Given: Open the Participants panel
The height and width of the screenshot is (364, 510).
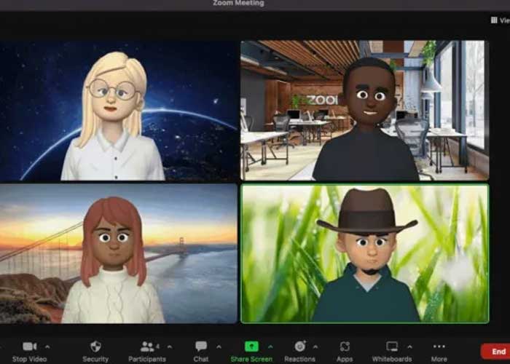Looking at the screenshot, I should (148, 347).
